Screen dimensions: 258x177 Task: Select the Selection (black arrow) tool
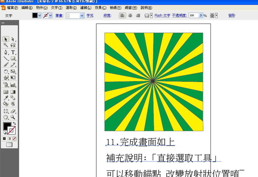[6, 39]
